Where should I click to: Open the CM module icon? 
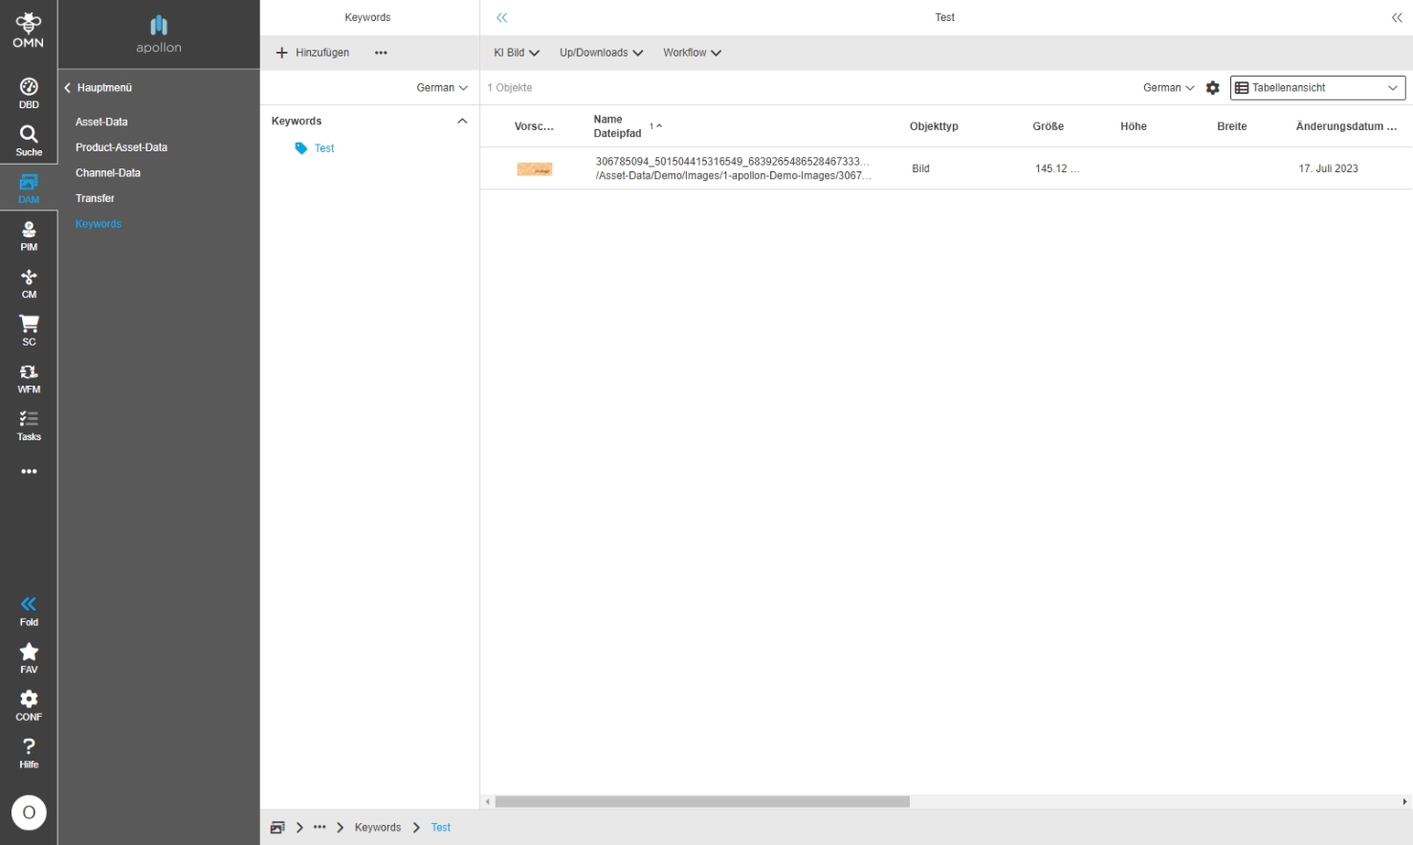point(29,283)
